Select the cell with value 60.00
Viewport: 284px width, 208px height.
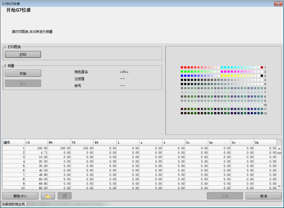[36, 179]
